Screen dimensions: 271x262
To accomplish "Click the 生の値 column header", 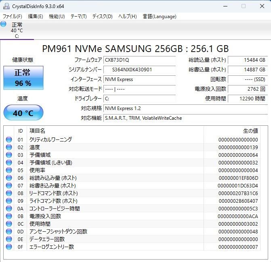I will tap(232, 131).
